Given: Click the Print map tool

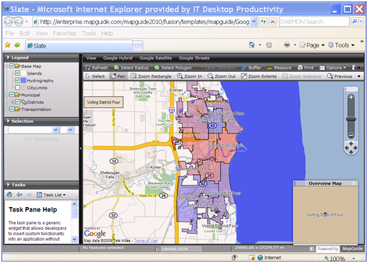Looking at the screenshot, I should tap(305, 68).
